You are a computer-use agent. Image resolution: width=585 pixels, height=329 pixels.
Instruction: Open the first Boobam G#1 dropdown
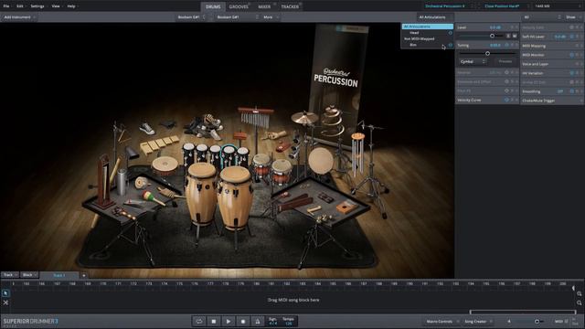(x=191, y=17)
